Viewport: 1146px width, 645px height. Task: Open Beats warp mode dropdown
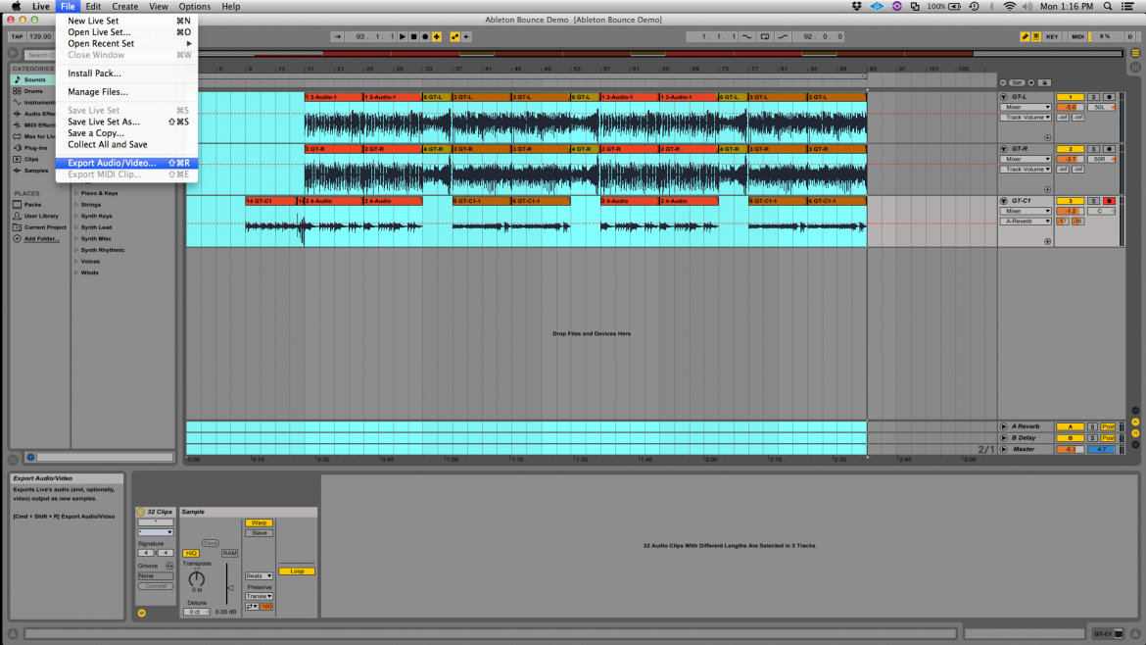click(x=259, y=576)
